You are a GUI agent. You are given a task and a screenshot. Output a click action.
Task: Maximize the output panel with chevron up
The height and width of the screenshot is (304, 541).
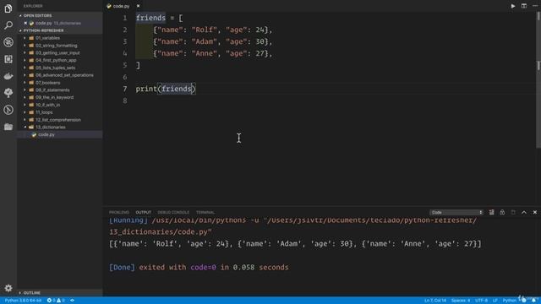coord(524,212)
